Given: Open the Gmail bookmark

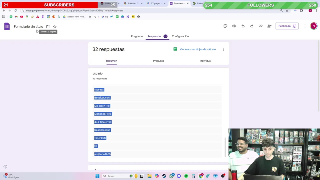Looking at the screenshot, I should click(16, 17).
